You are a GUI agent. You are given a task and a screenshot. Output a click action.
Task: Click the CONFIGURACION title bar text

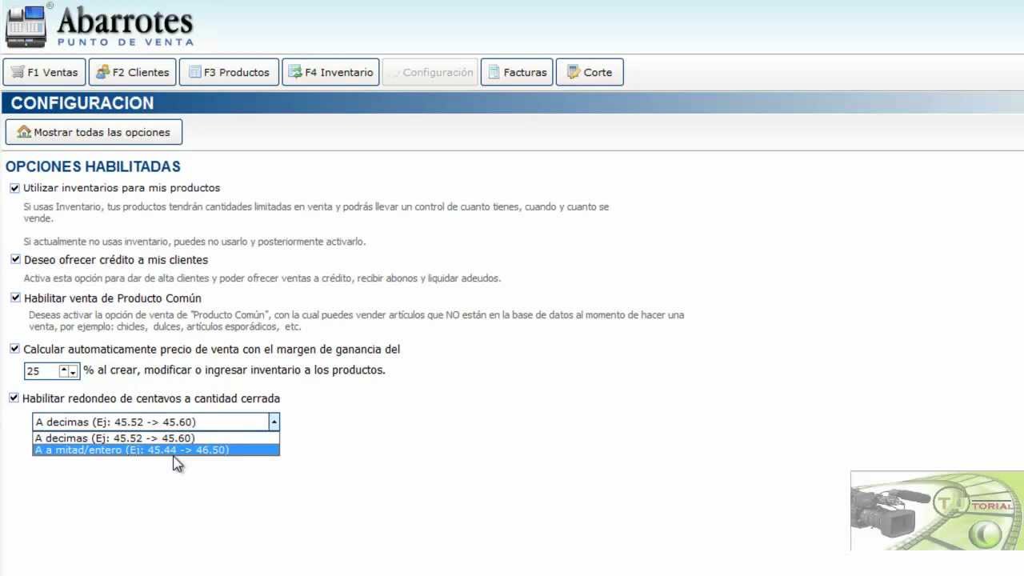82,102
